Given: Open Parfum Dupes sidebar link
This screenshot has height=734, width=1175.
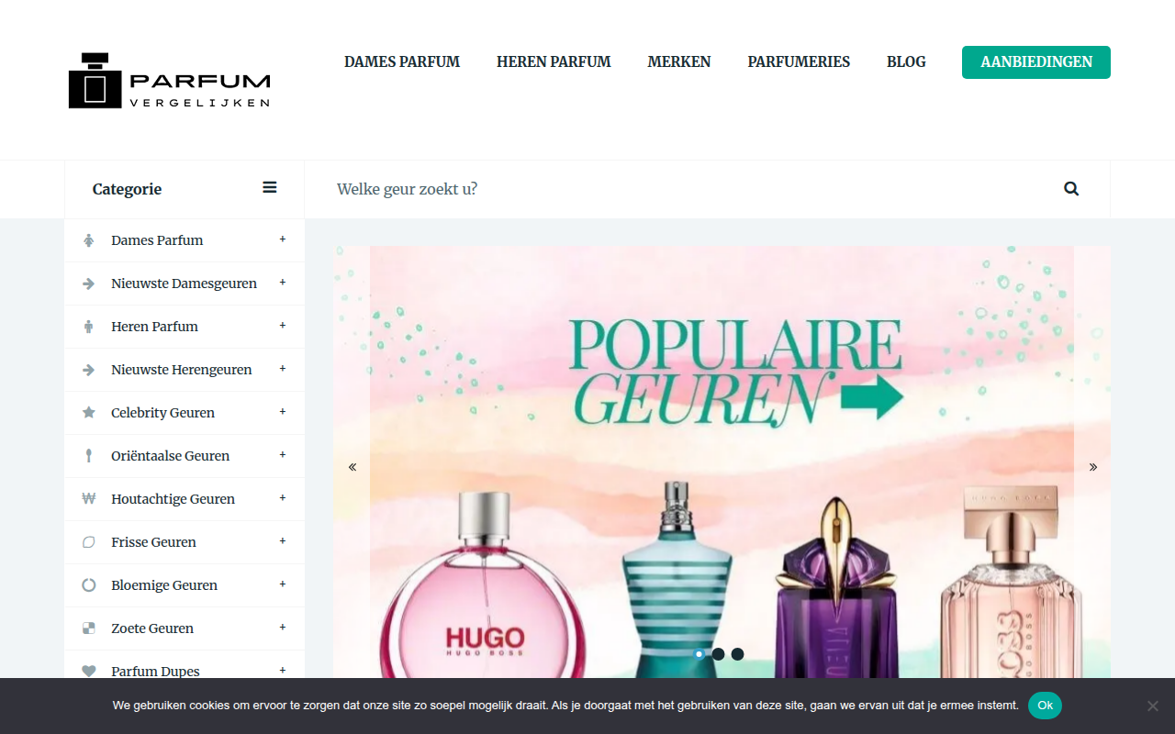Looking at the screenshot, I should click(155, 672).
